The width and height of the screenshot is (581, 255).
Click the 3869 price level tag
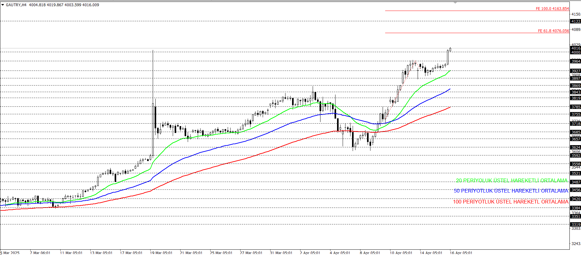tap(576, 86)
